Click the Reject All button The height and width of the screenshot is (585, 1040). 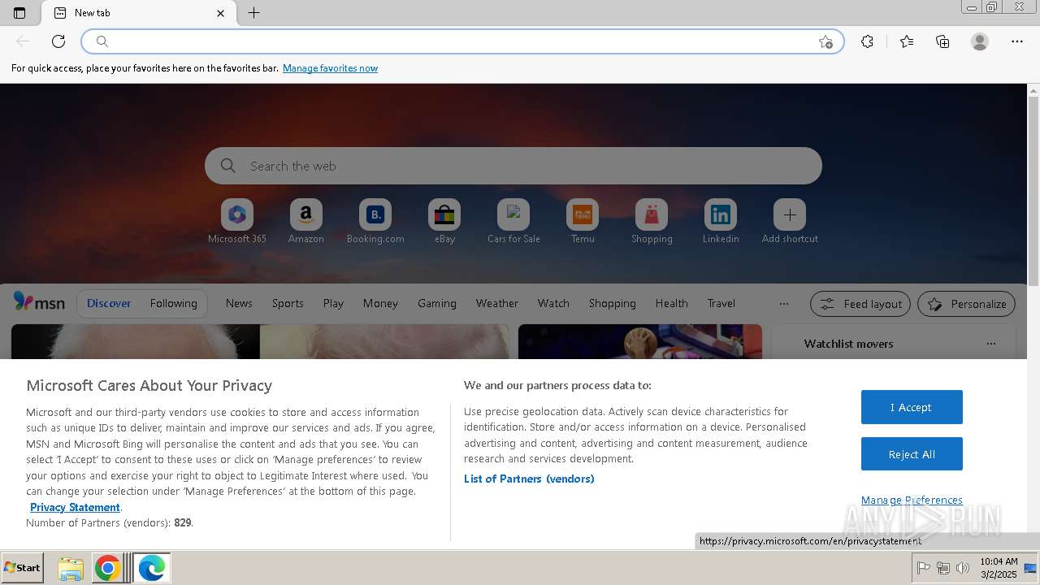(912, 454)
